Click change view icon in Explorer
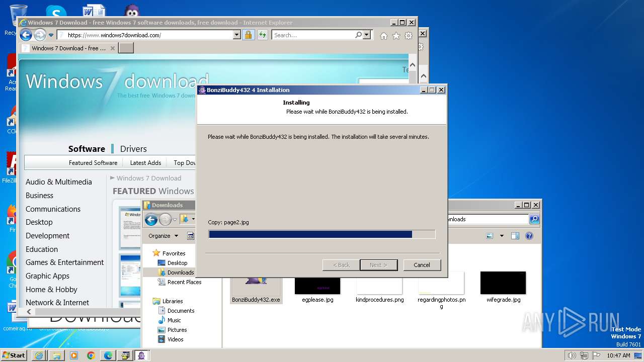 (490, 236)
